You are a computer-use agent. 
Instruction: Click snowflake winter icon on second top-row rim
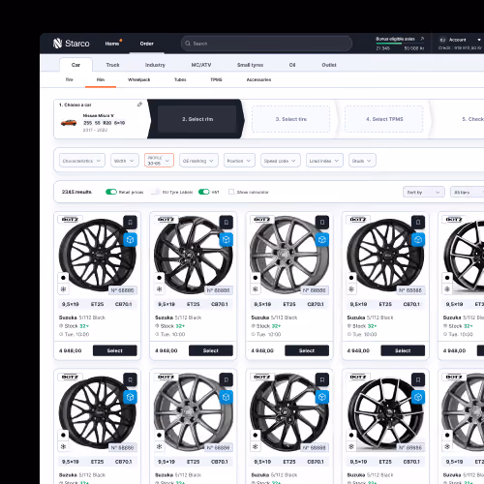tap(160, 289)
